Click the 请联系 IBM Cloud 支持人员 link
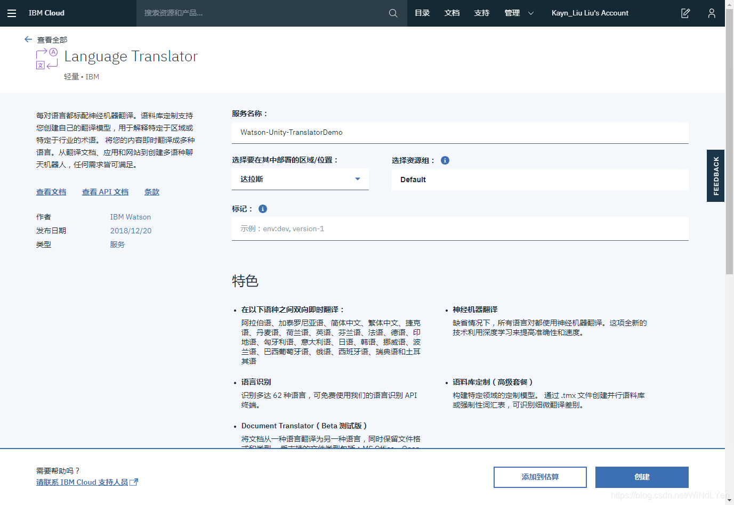This screenshot has height=505, width=734. tap(82, 482)
